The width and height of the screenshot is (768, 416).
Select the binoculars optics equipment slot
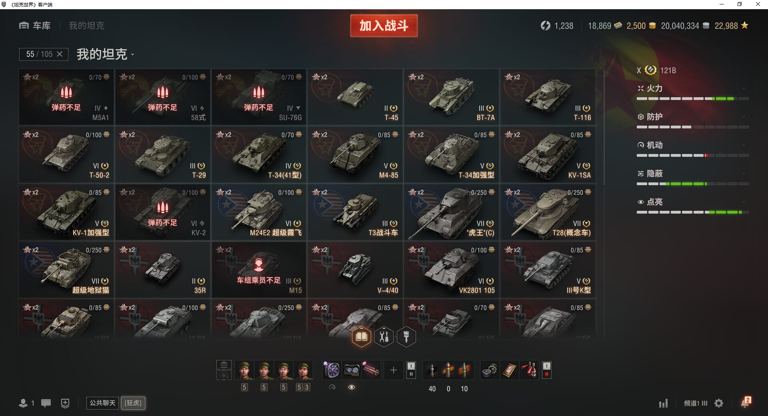coord(352,370)
